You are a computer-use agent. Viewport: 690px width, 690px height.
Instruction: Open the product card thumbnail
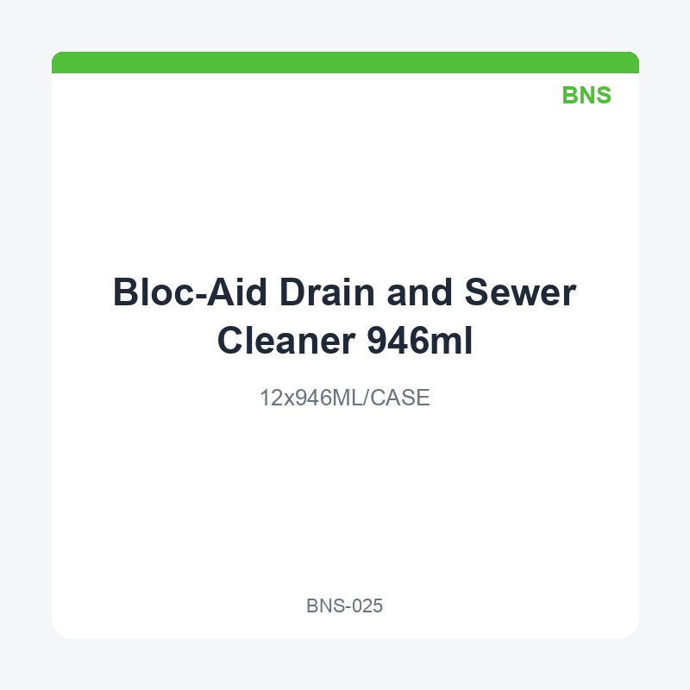tap(345, 345)
